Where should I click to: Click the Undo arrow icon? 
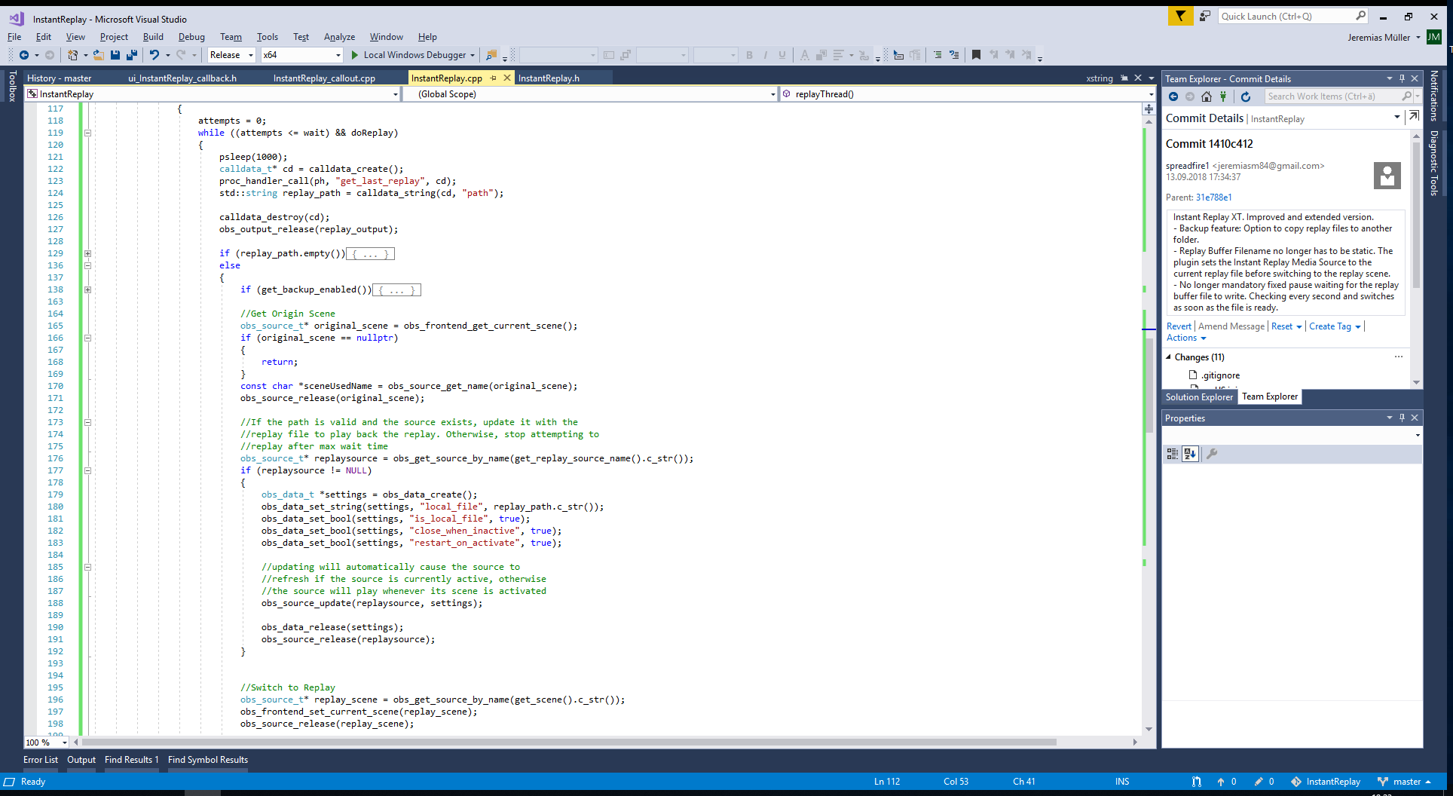pyautogui.click(x=154, y=55)
